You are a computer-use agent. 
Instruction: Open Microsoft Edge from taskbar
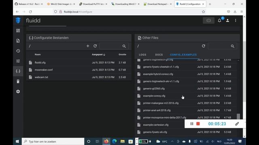pos(114,141)
